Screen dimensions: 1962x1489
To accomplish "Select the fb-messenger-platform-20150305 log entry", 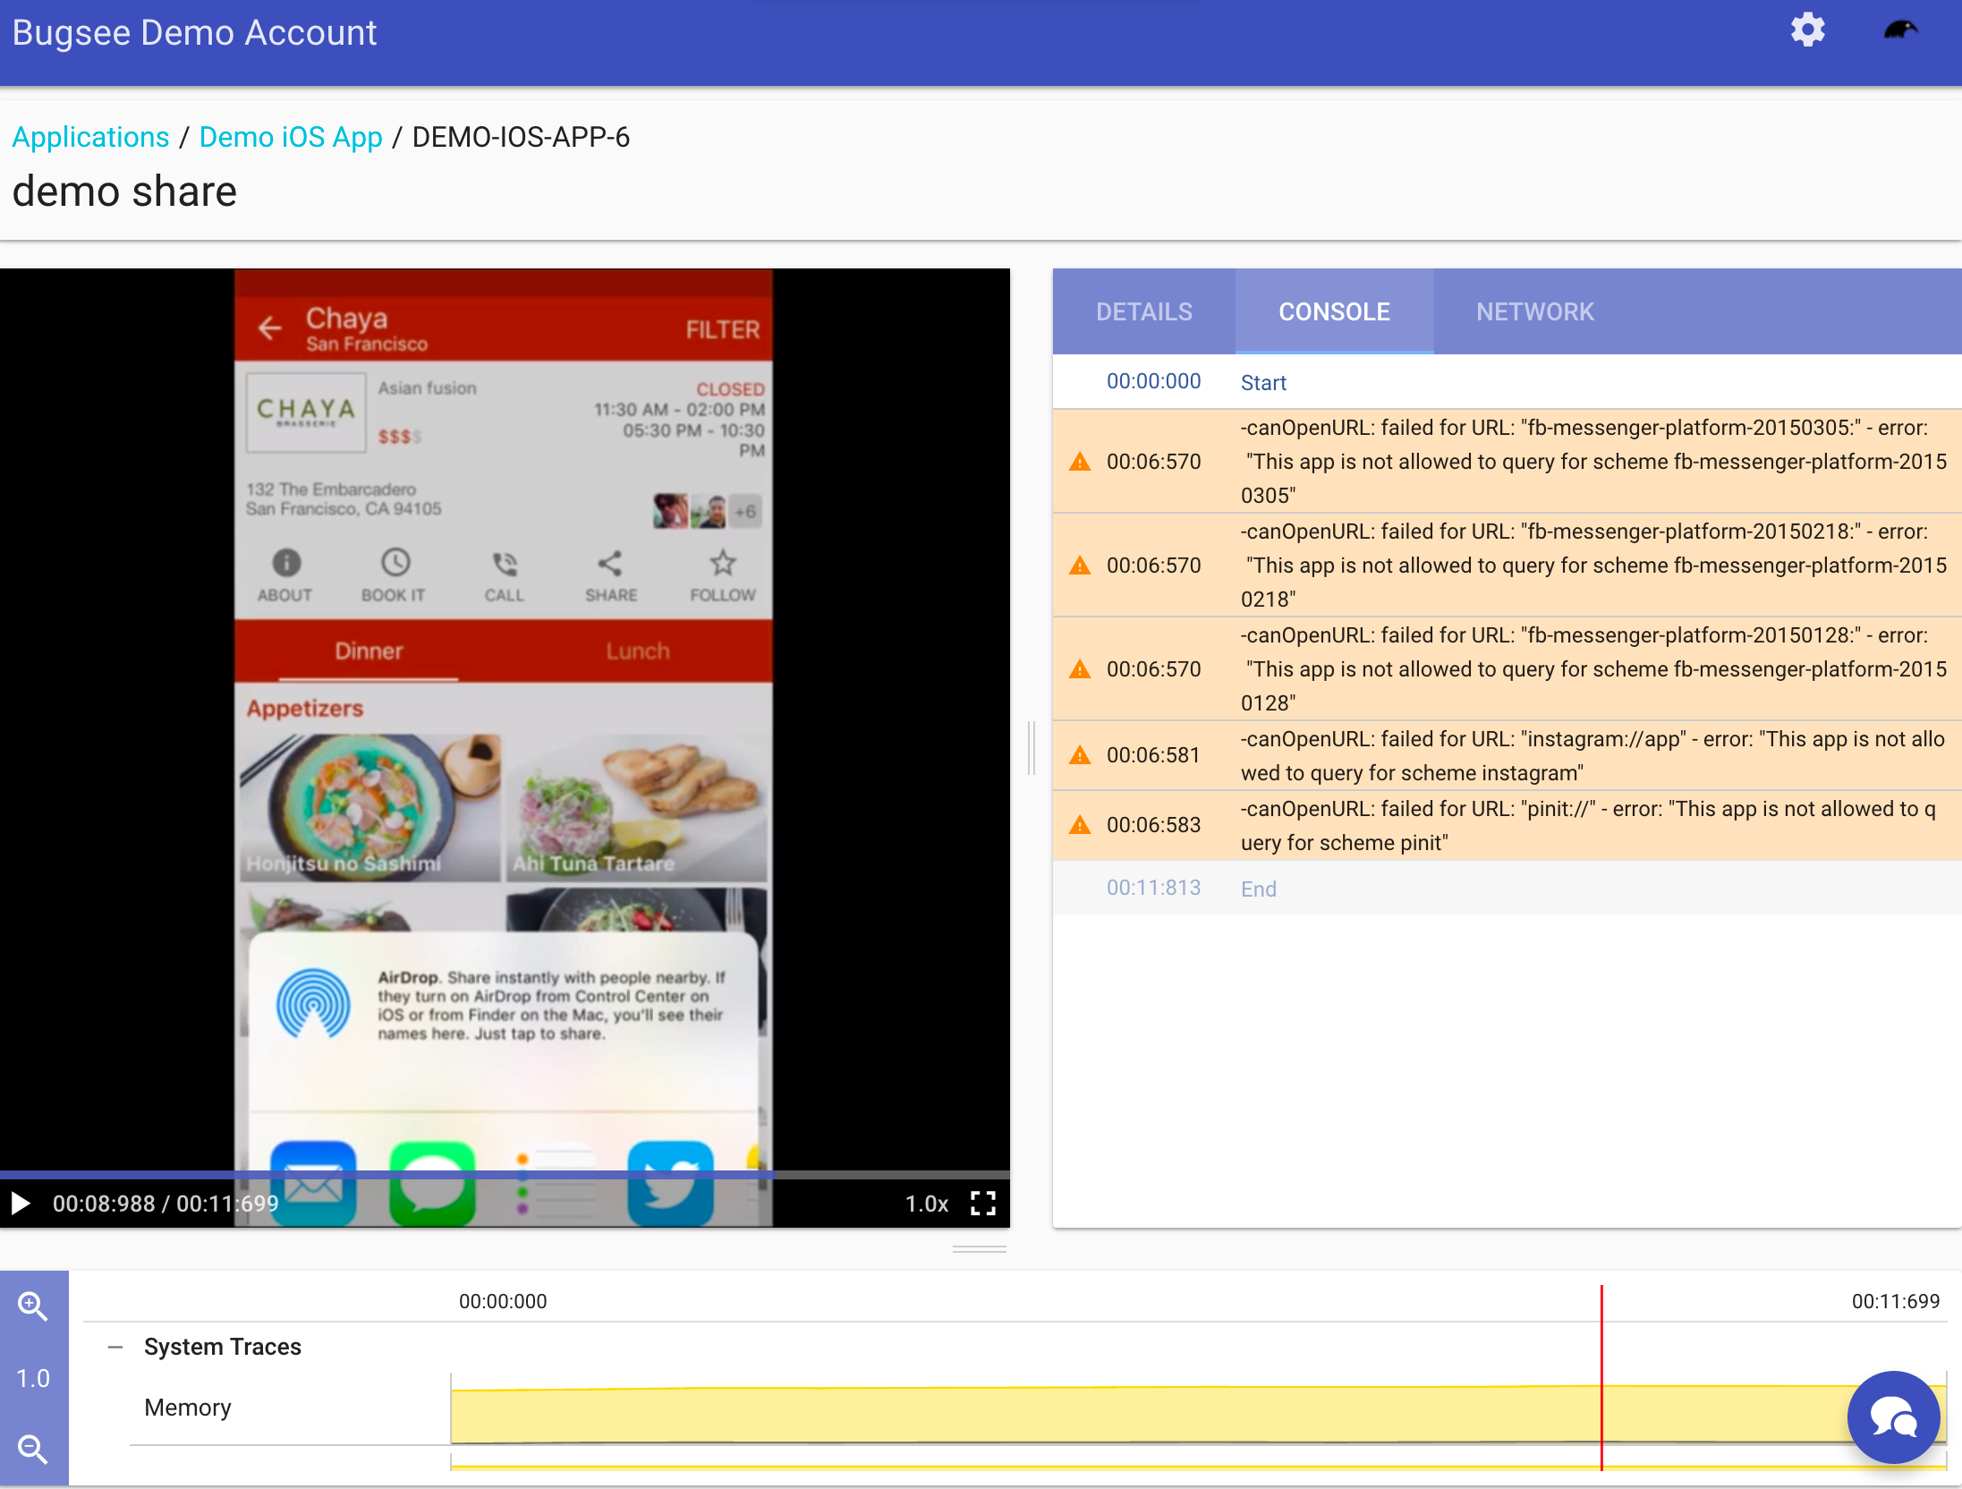I will 1508,461.
